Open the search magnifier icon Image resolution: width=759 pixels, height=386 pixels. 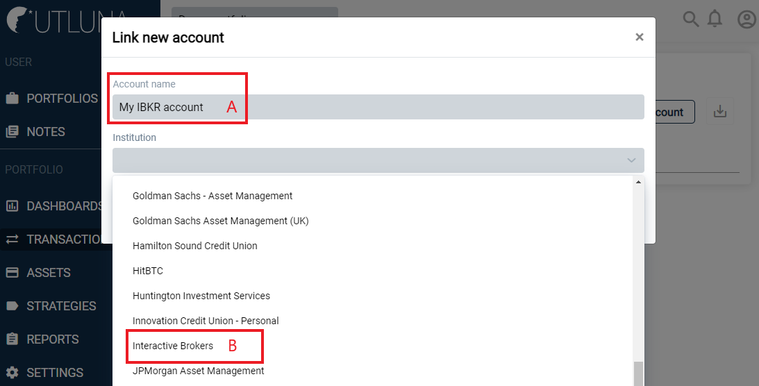tap(691, 19)
